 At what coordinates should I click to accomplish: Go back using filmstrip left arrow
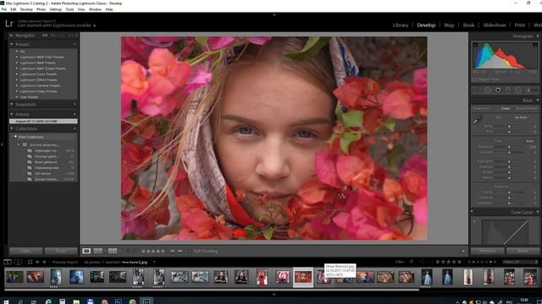point(37,262)
